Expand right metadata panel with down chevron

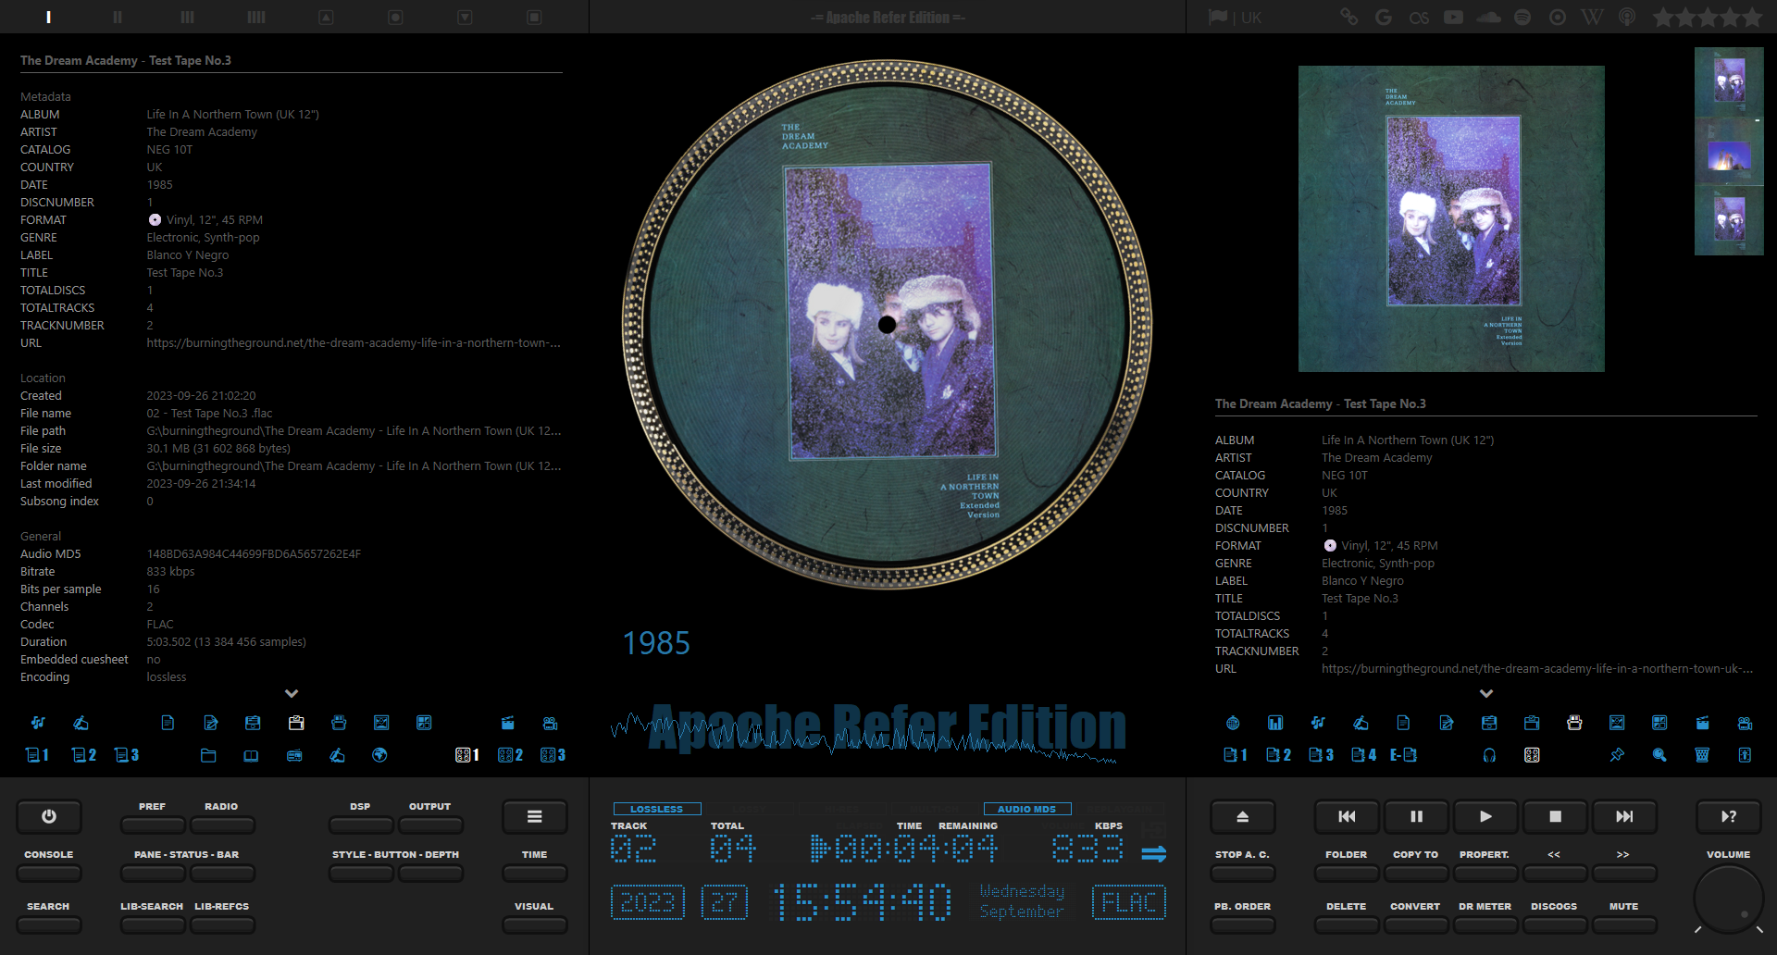1486,693
